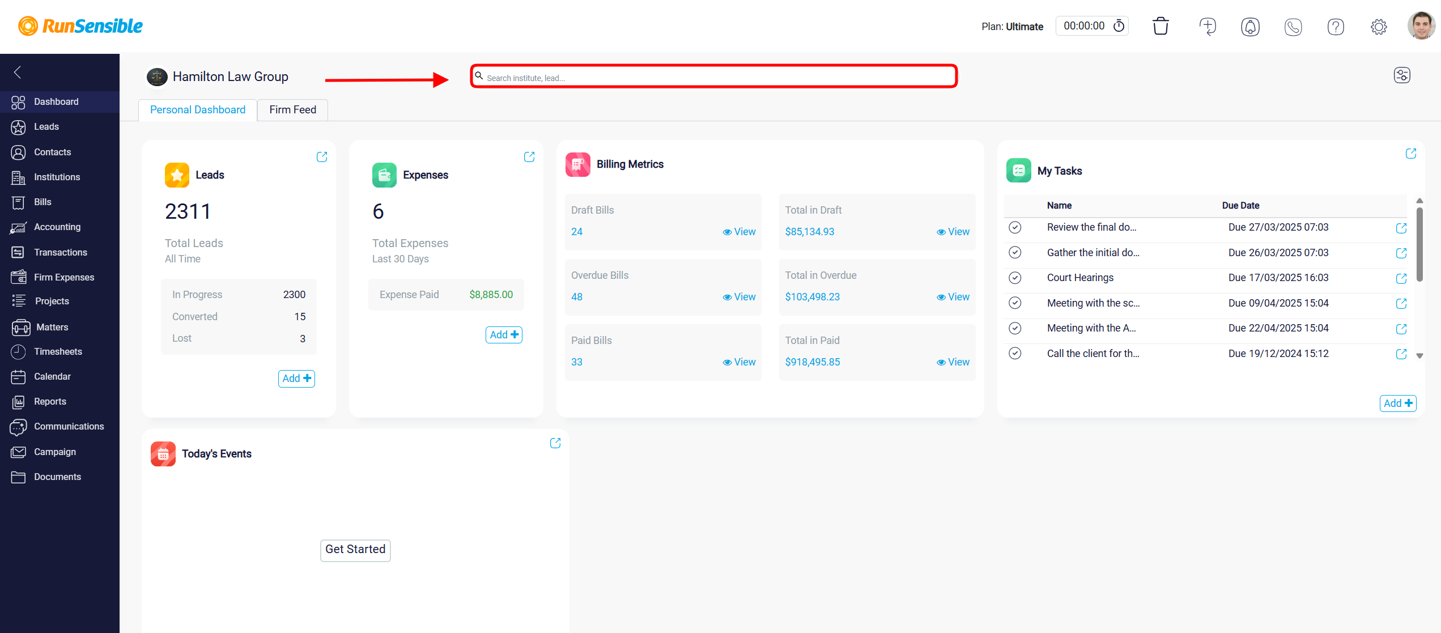
Task: Open the user profile avatar
Action: click(x=1422, y=26)
